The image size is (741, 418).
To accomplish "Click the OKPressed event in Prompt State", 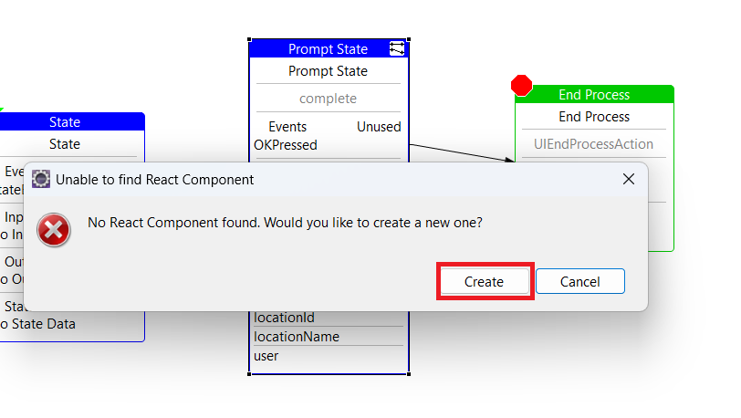I will [286, 145].
